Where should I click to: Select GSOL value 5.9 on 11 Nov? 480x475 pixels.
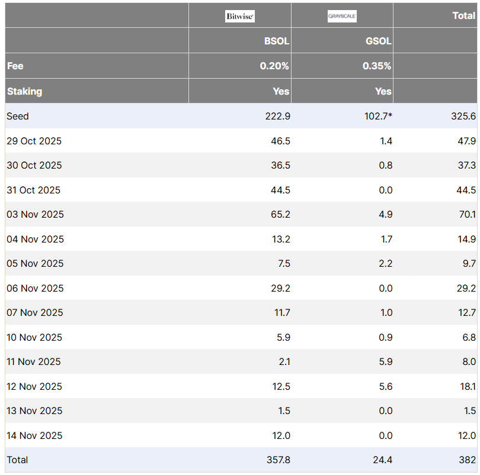[385, 361]
